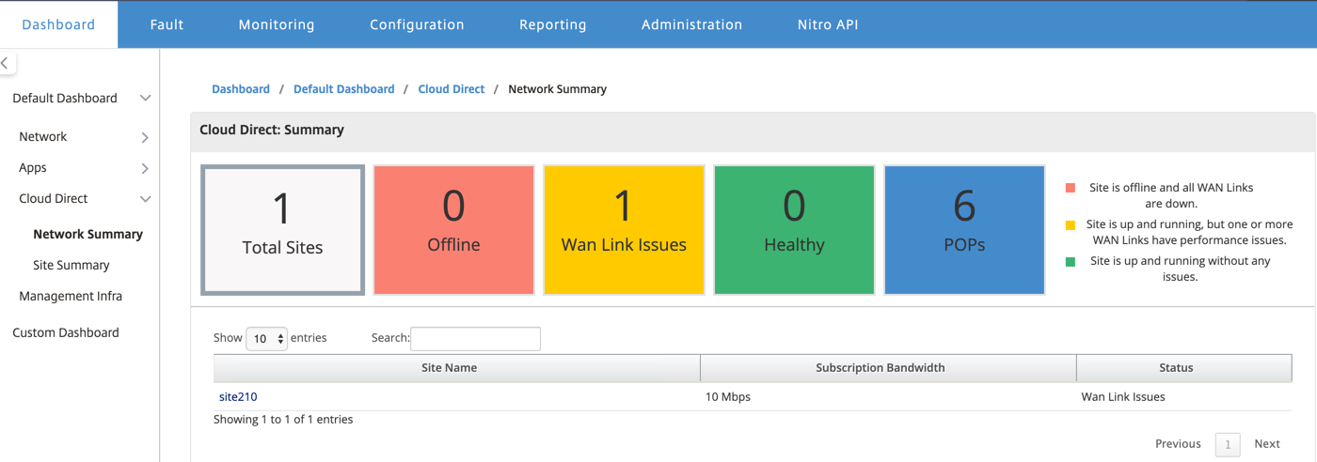The height and width of the screenshot is (462, 1317).
Task: Select the red Offline tile
Action: 453,230
